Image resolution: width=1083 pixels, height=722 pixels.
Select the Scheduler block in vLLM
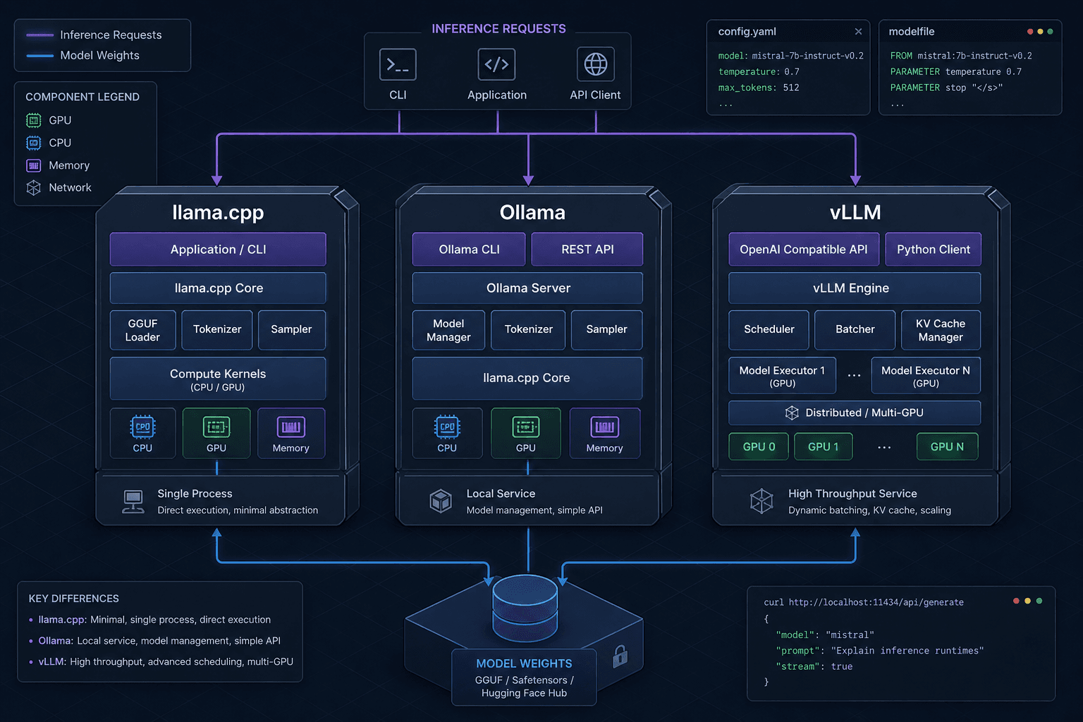click(769, 330)
